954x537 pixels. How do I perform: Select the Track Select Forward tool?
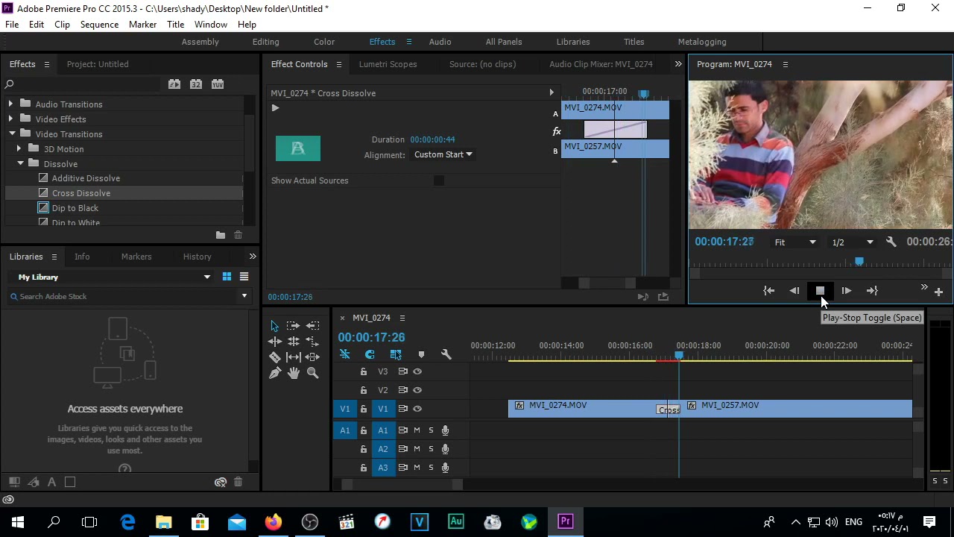tap(293, 326)
